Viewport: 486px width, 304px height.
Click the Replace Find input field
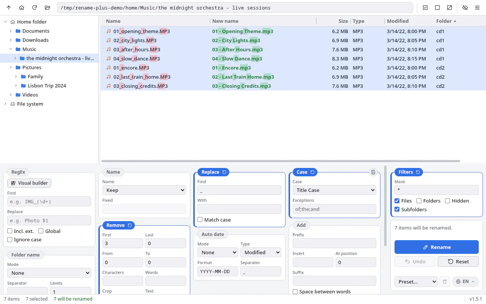click(x=239, y=190)
